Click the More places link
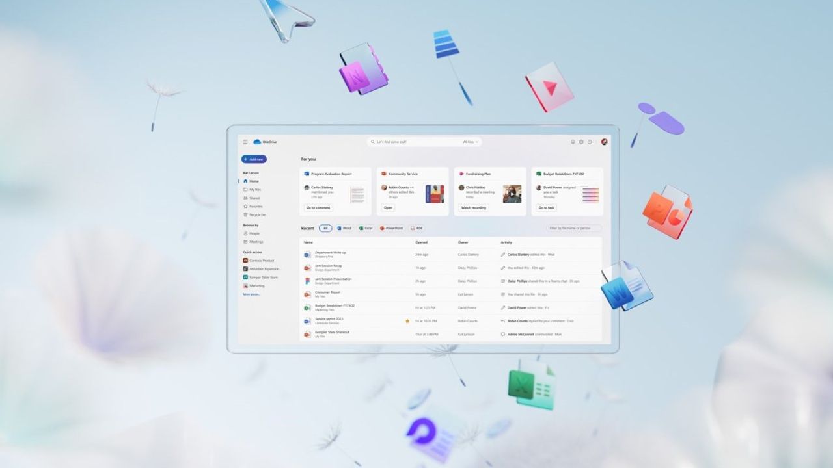 tap(252, 294)
